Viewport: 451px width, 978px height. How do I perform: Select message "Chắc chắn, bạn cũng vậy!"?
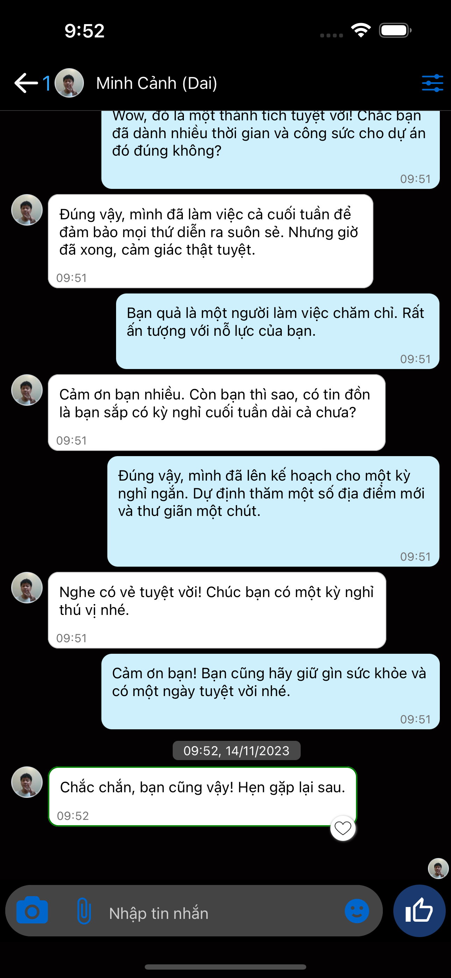click(203, 796)
